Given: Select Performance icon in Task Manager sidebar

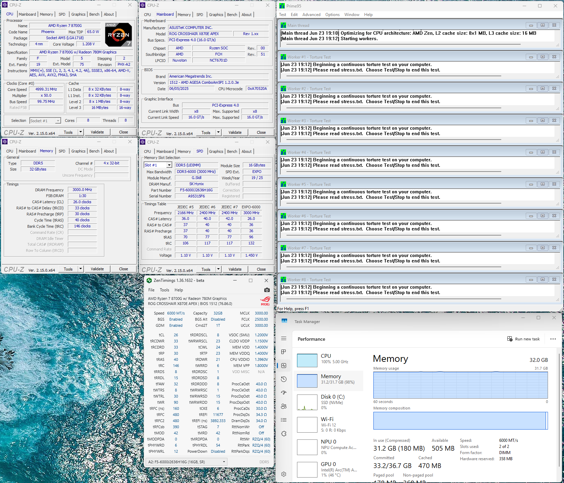Looking at the screenshot, I should click(x=284, y=366).
